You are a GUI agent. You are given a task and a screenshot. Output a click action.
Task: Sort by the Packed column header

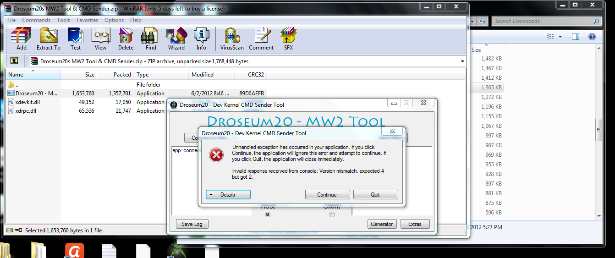(115, 75)
